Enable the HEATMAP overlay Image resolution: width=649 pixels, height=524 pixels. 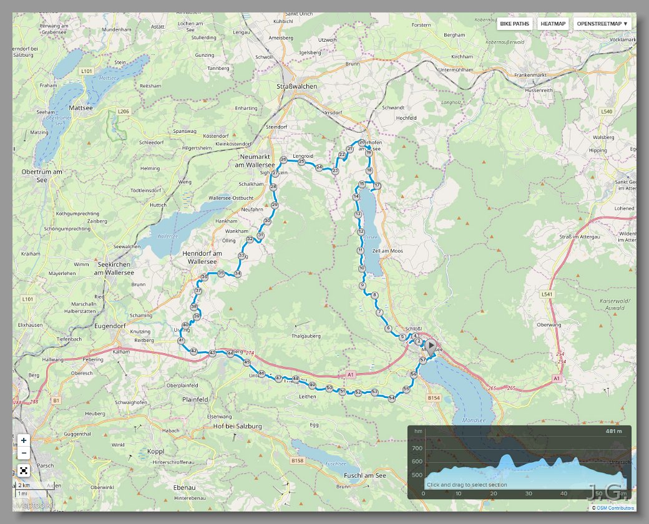coord(553,24)
